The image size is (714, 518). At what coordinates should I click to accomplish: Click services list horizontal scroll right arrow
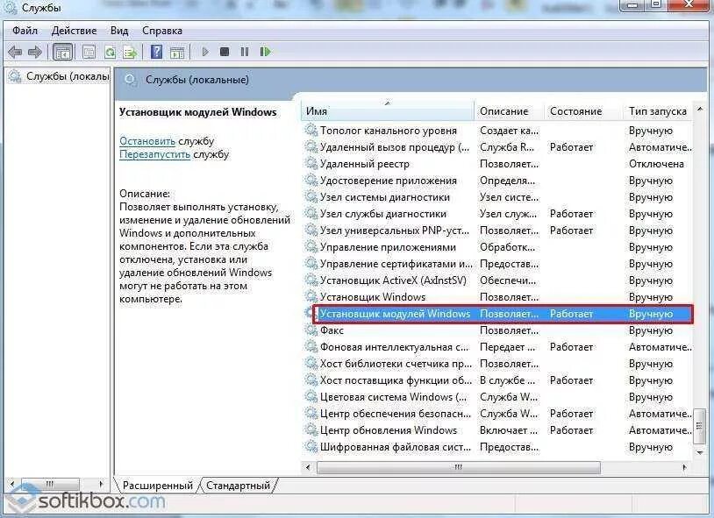point(684,467)
